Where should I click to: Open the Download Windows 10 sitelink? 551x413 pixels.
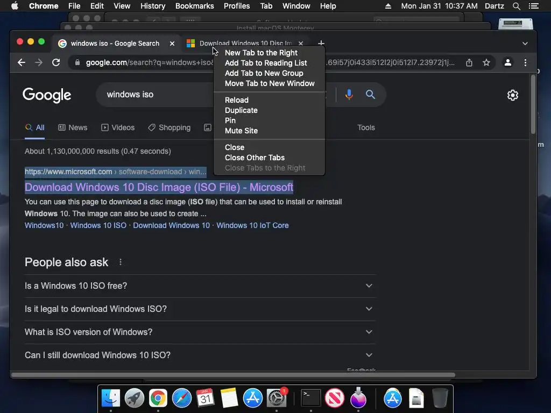[171, 225]
